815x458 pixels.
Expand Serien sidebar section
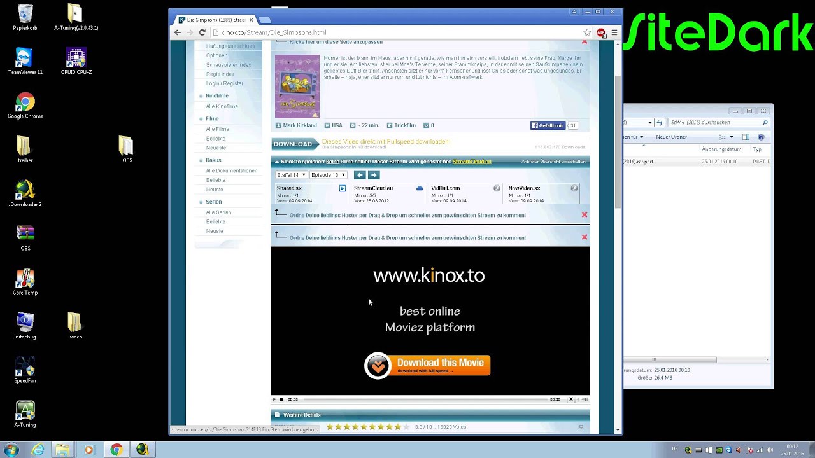(x=213, y=202)
